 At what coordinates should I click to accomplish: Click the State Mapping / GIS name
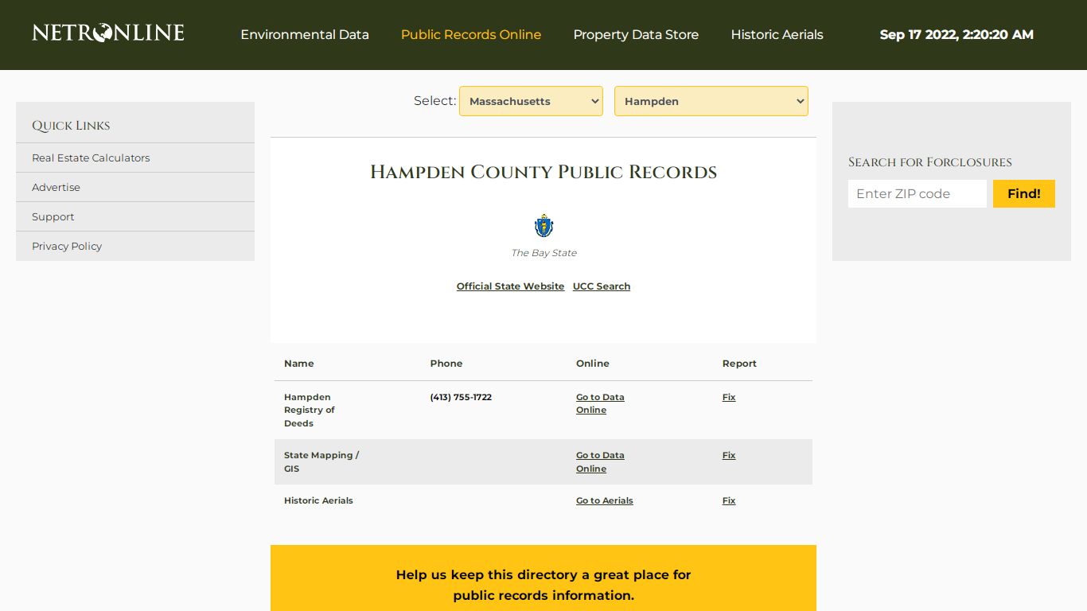coord(321,462)
